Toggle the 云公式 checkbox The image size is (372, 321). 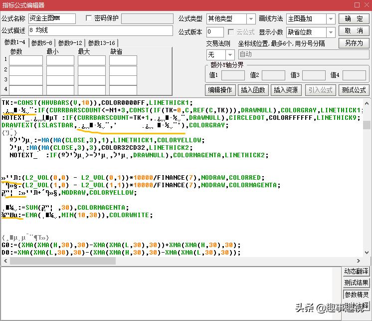[x=231, y=32]
